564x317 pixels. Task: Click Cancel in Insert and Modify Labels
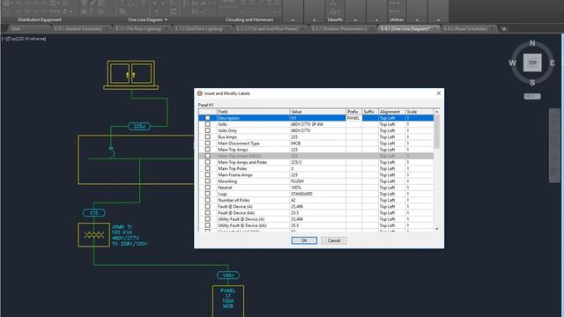(x=334, y=240)
